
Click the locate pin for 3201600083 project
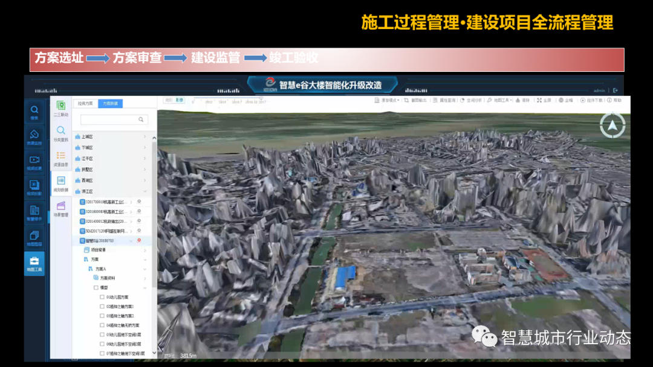pos(139,211)
